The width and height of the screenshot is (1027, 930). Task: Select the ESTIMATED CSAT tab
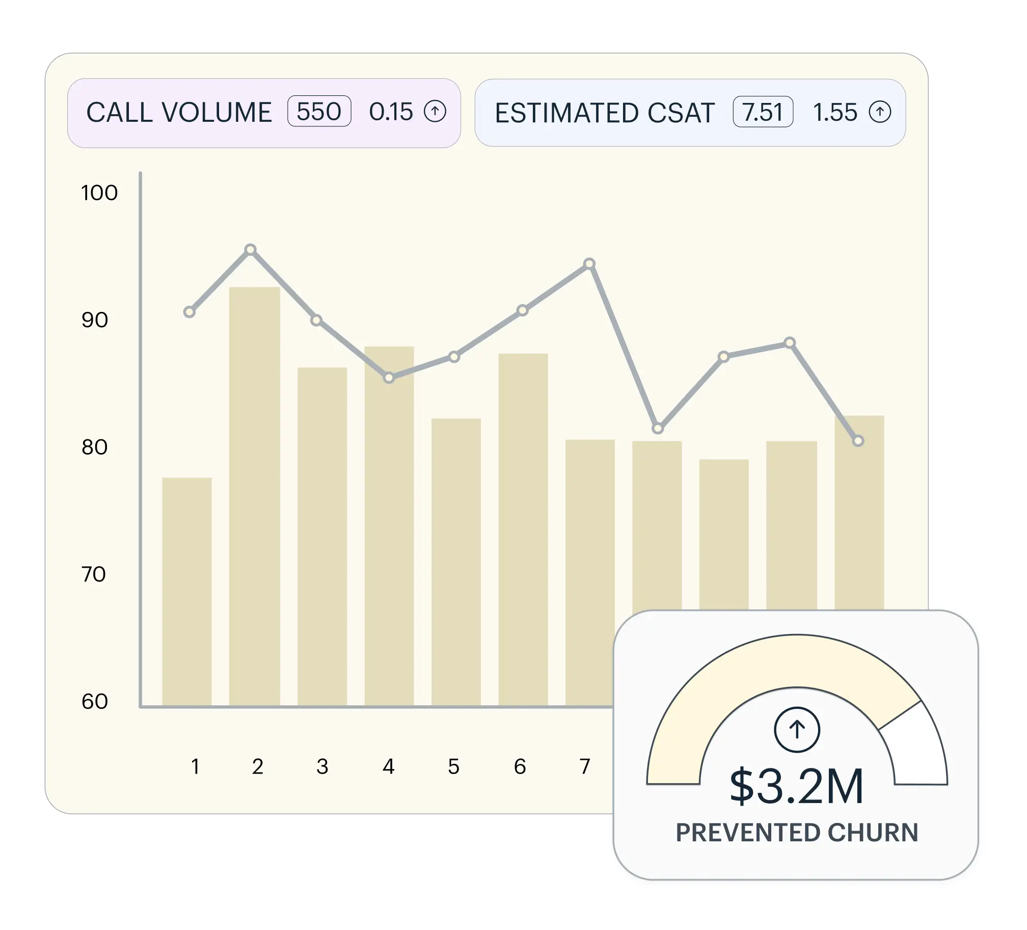pyautogui.click(x=605, y=113)
